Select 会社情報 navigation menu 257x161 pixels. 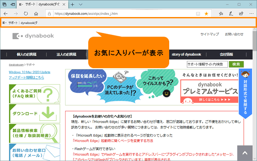point(226,55)
